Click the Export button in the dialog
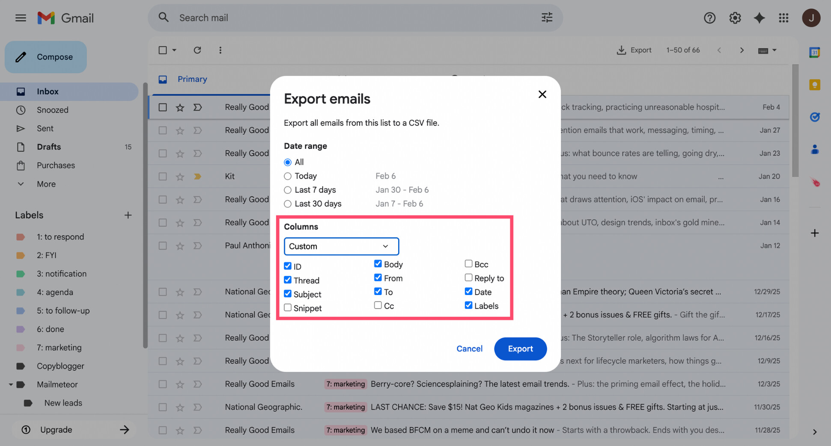Image resolution: width=831 pixels, height=446 pixels. (520, 349)
